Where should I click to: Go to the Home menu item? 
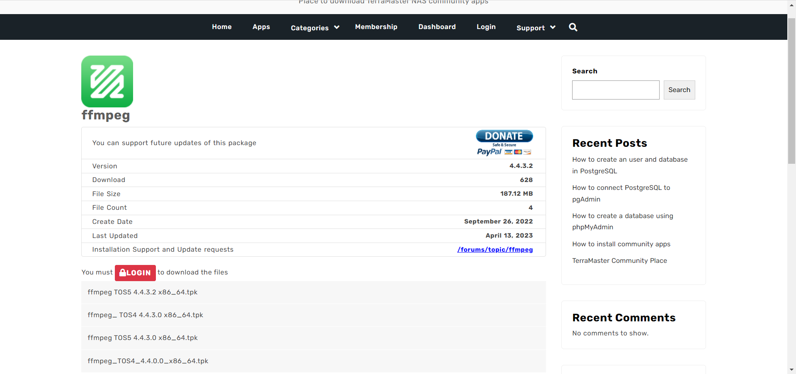(222, 27)
